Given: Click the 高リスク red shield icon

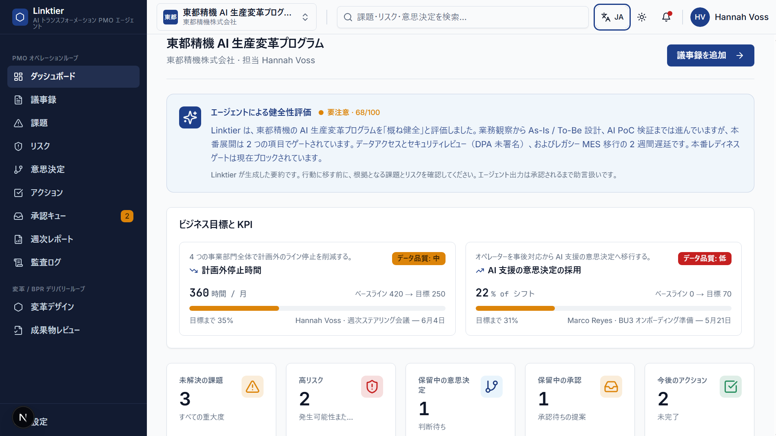Looking at the screenshot, I should coord(372,387).
